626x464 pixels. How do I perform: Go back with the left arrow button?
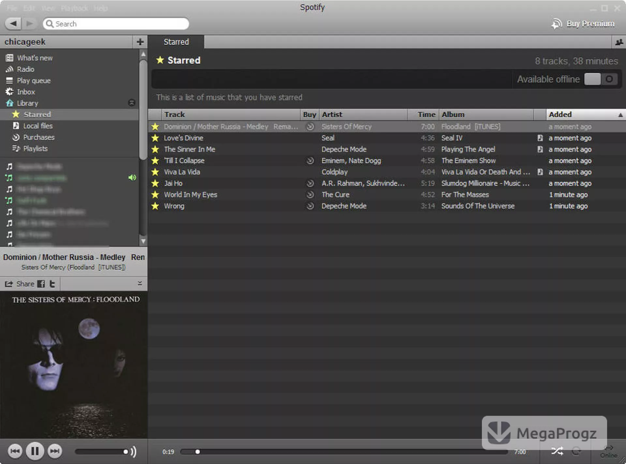tap(13, 23)
